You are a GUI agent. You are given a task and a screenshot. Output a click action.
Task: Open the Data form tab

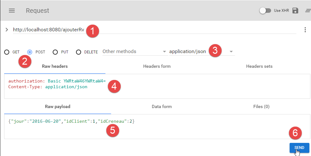[x=162, y=106]
